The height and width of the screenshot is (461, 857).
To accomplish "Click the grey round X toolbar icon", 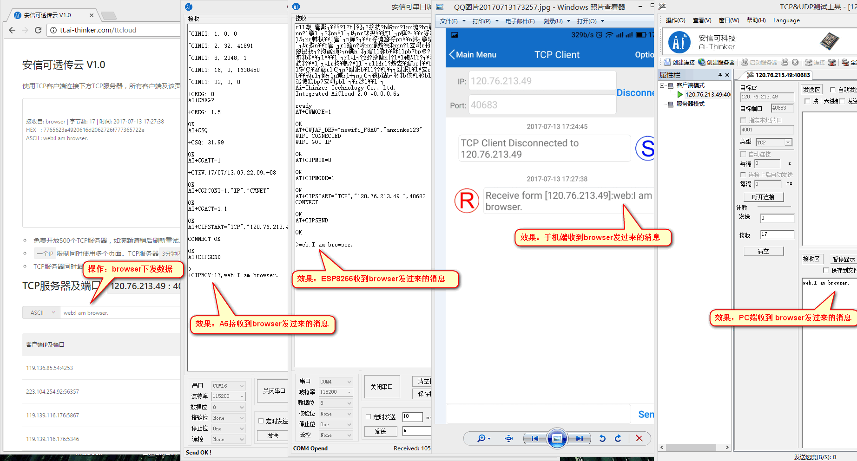I will (x=795, y=62).
